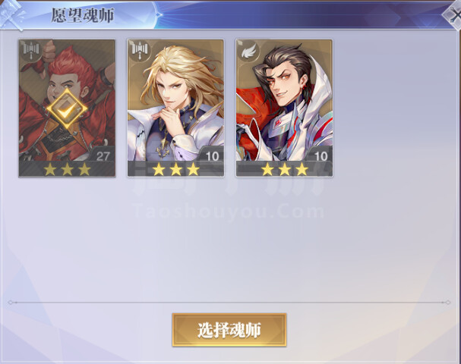The height and width of the screenshot is (364, 461).
Task: Click the three stars under the red-haired card
Action: 67,169
